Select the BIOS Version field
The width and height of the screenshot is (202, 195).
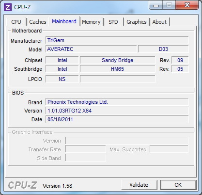point(117,111)
